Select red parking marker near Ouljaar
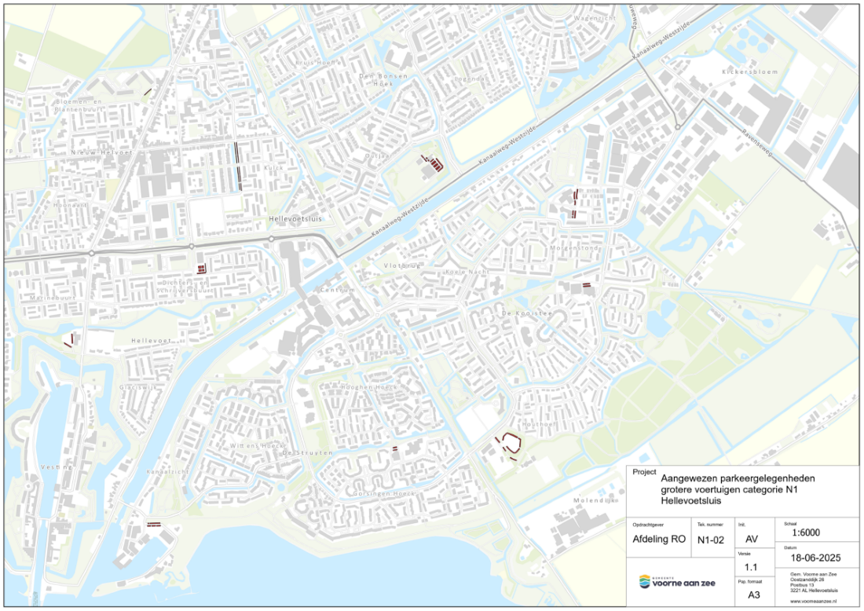The image size is (864, 611). click(434, 163)
